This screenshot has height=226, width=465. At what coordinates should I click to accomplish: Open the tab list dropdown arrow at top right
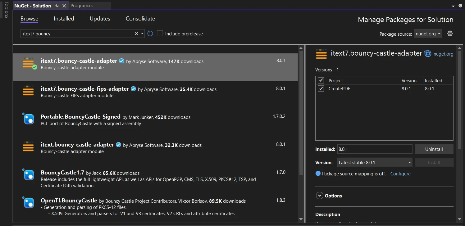[x=453, y=6]
